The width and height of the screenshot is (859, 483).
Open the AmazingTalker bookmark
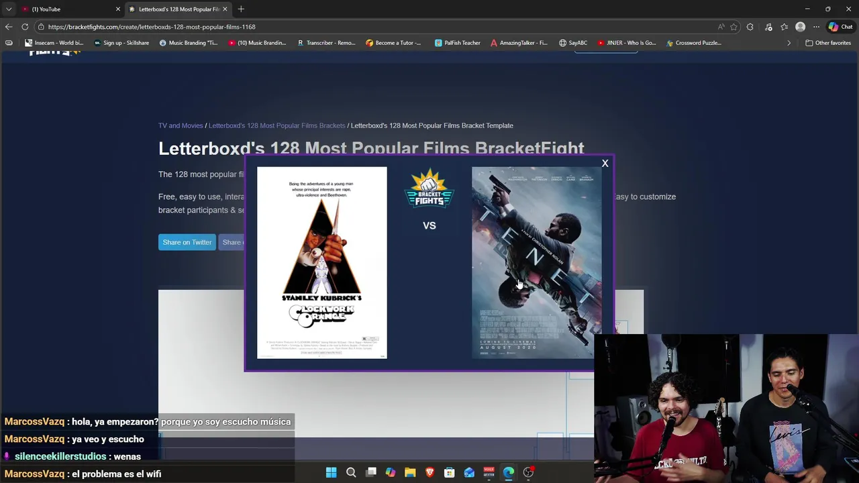click(519, 43)
